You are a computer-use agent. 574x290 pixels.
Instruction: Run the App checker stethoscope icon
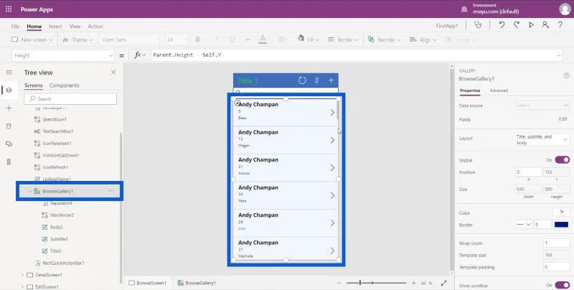[x=478, y=25]
